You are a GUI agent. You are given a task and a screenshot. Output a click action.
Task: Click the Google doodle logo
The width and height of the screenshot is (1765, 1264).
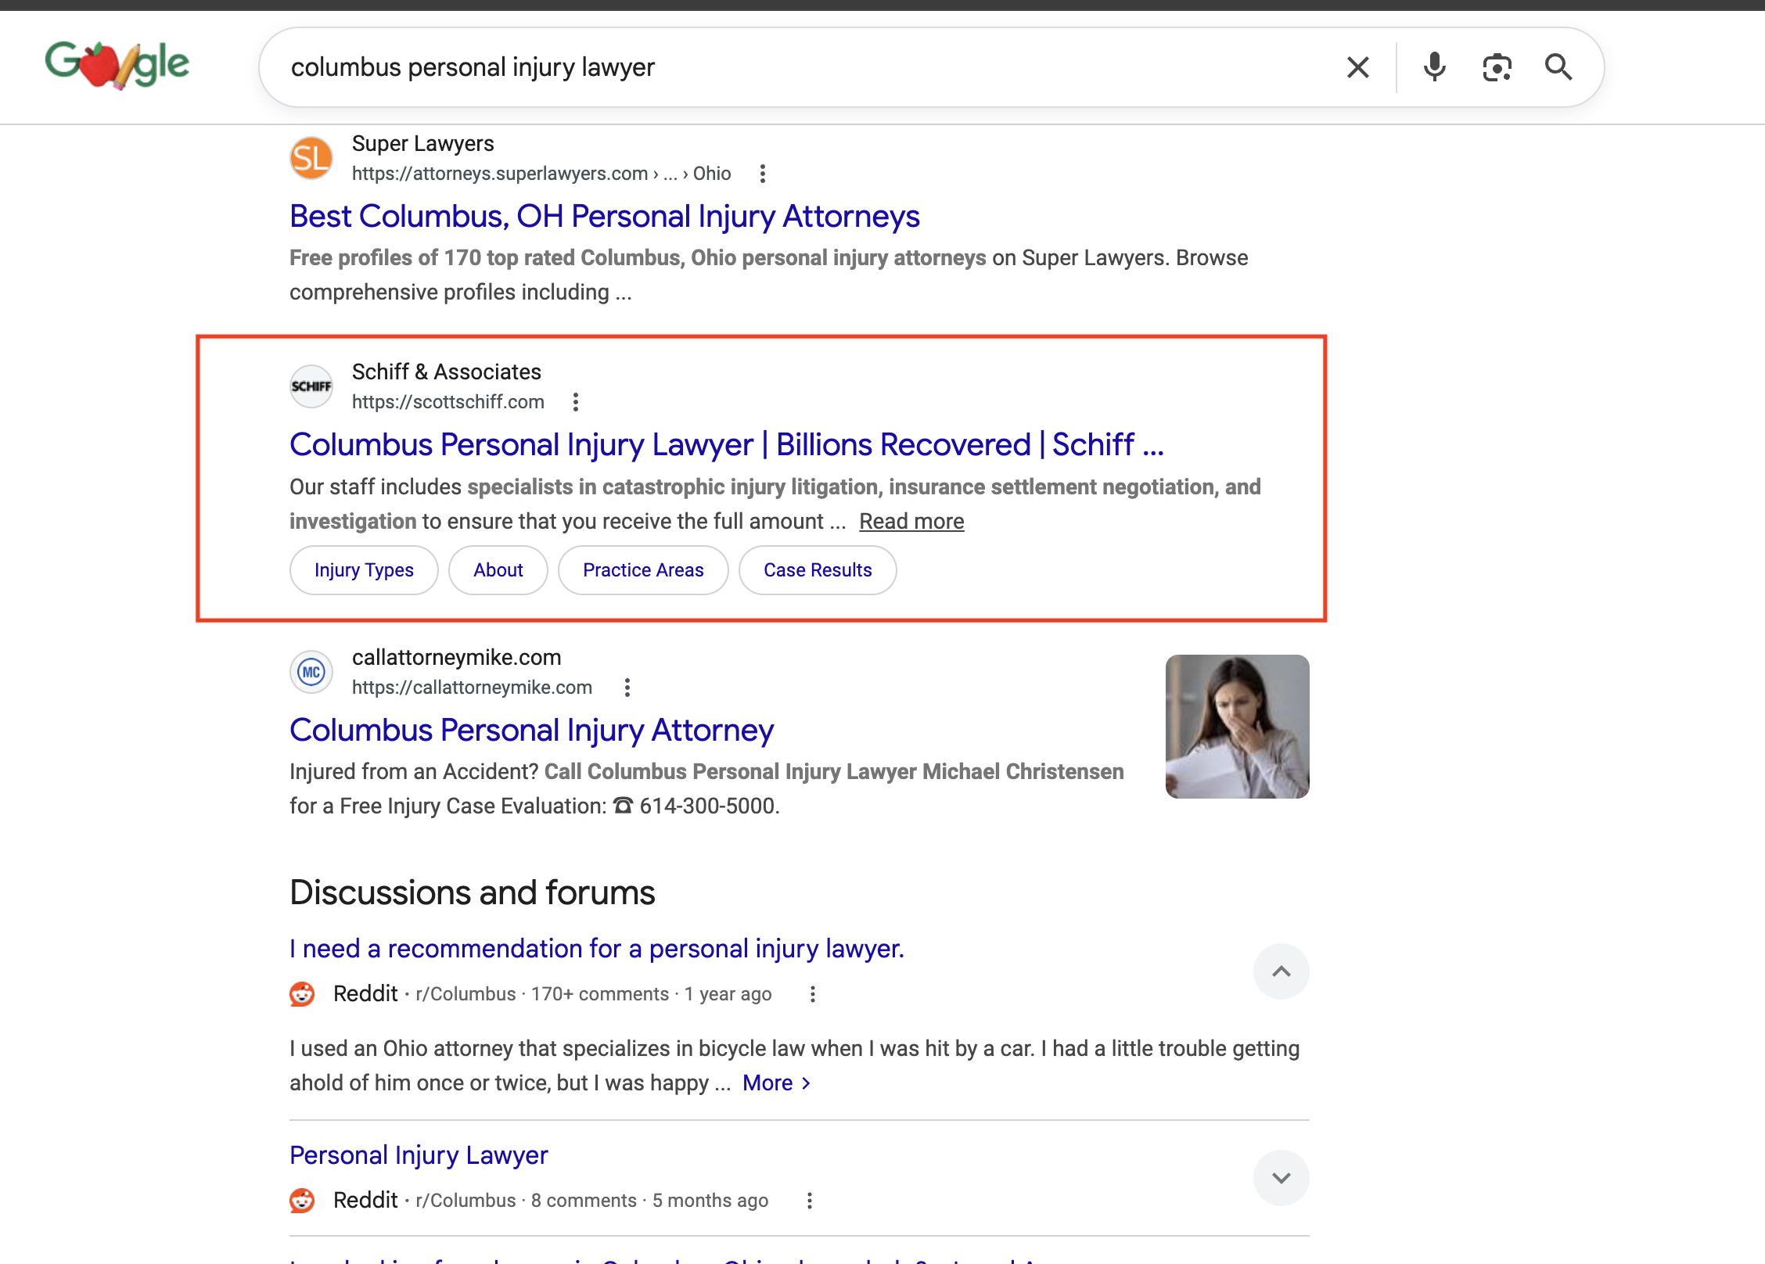click(117, 65)
